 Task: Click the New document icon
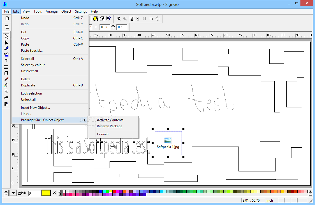tap(7, 18)
